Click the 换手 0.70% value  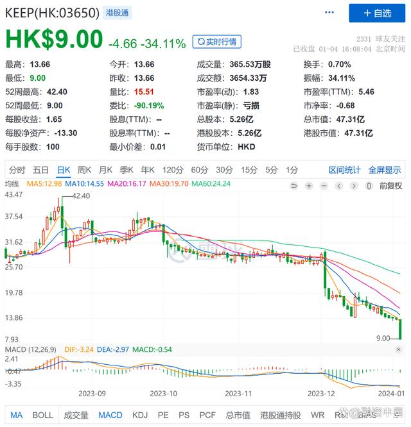click(x=339, y=65)
